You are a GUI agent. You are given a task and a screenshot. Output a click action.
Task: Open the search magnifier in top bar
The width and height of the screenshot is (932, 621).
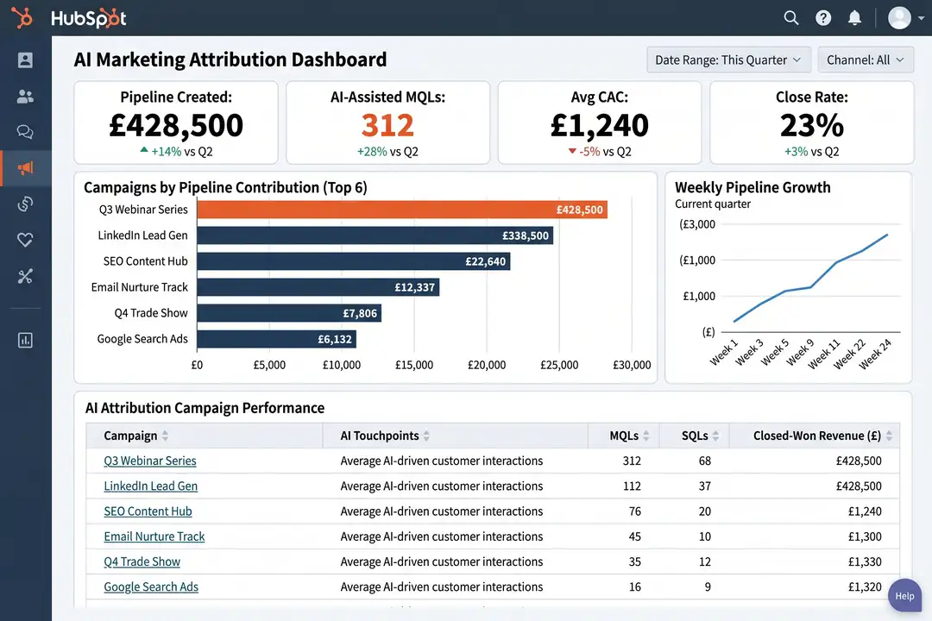point(790,17)
